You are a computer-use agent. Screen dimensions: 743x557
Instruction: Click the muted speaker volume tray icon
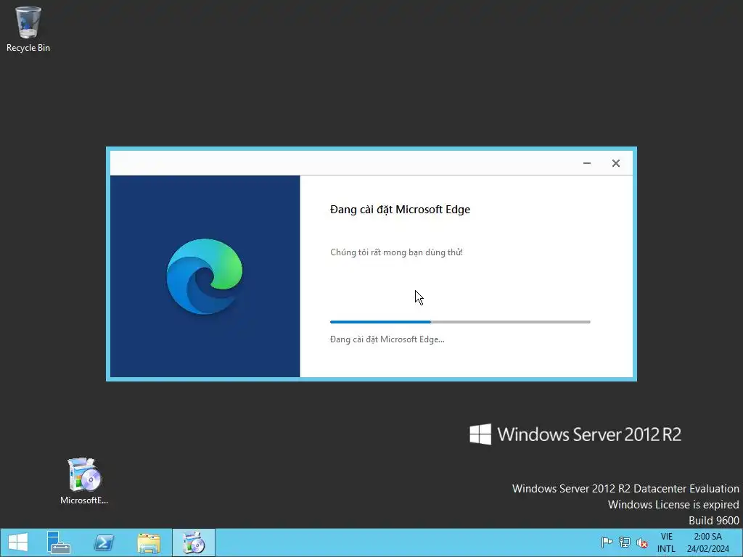[643, 542]
